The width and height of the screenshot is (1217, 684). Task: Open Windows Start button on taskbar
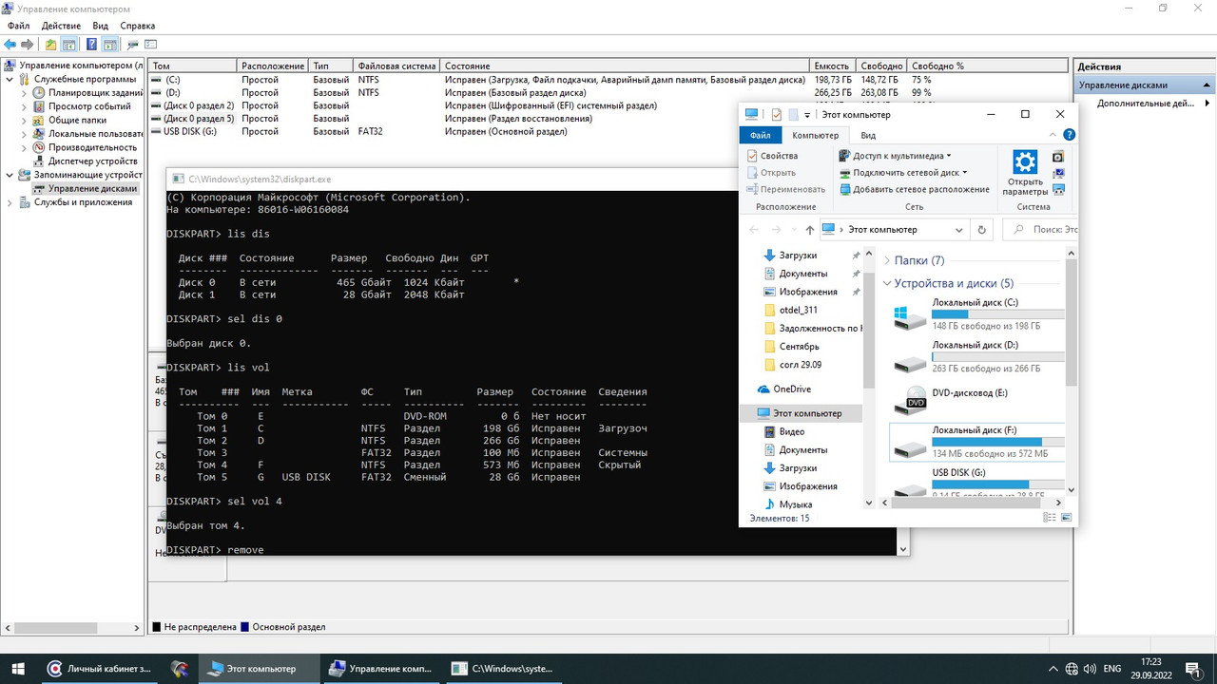pos(18,669)
